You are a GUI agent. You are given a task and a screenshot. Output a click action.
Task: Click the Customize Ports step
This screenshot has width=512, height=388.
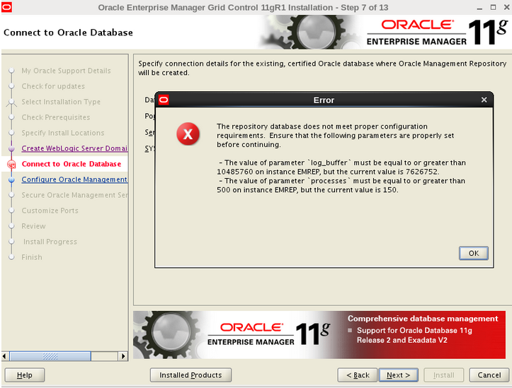coord(50,211)
